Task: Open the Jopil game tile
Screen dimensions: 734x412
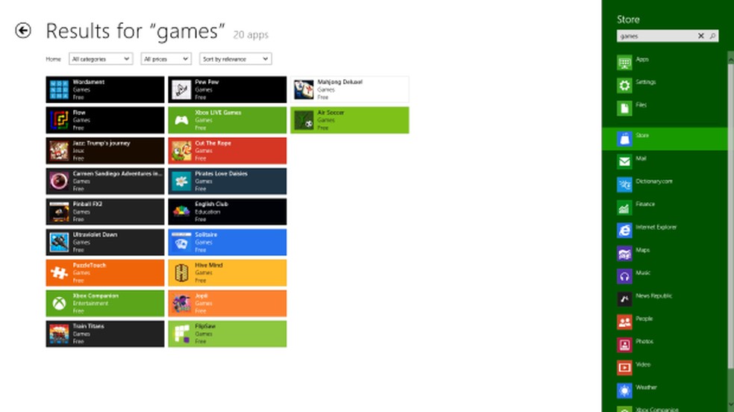Action: [x=228, y=303]
